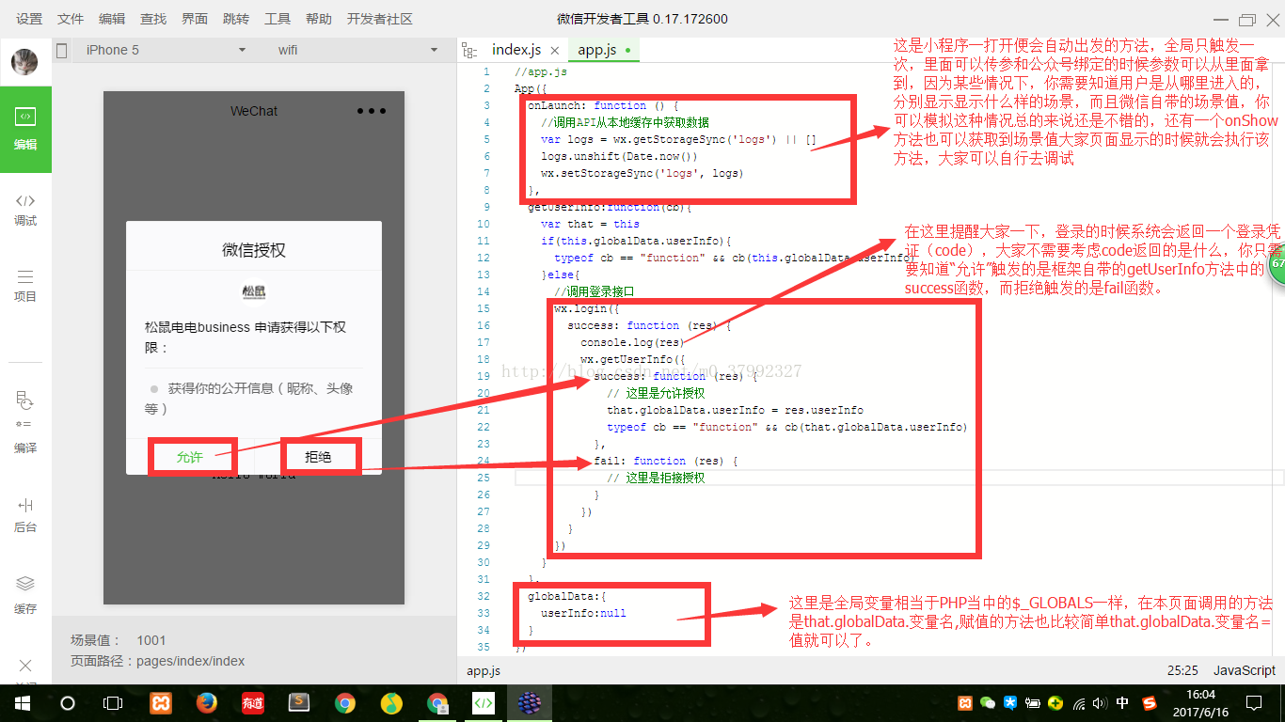The height and width of the screenshot is (722, 1285).
Task: Click the 编译 (compile) sidebar icon
Action: (x=25, y=423)
